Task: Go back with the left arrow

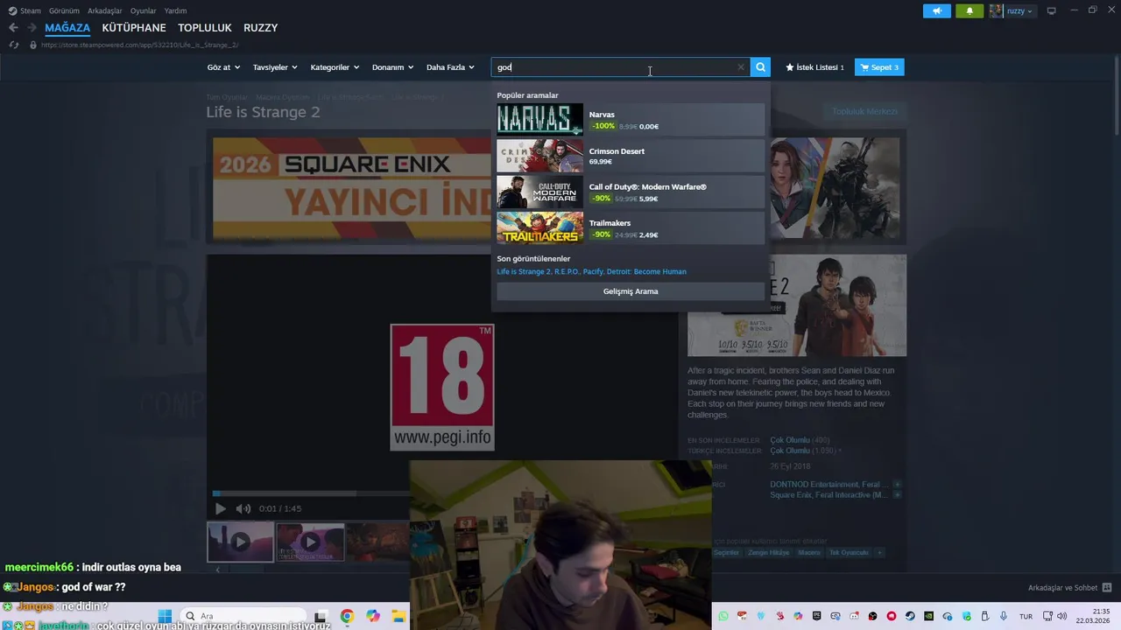Action: tap(13, 28)
